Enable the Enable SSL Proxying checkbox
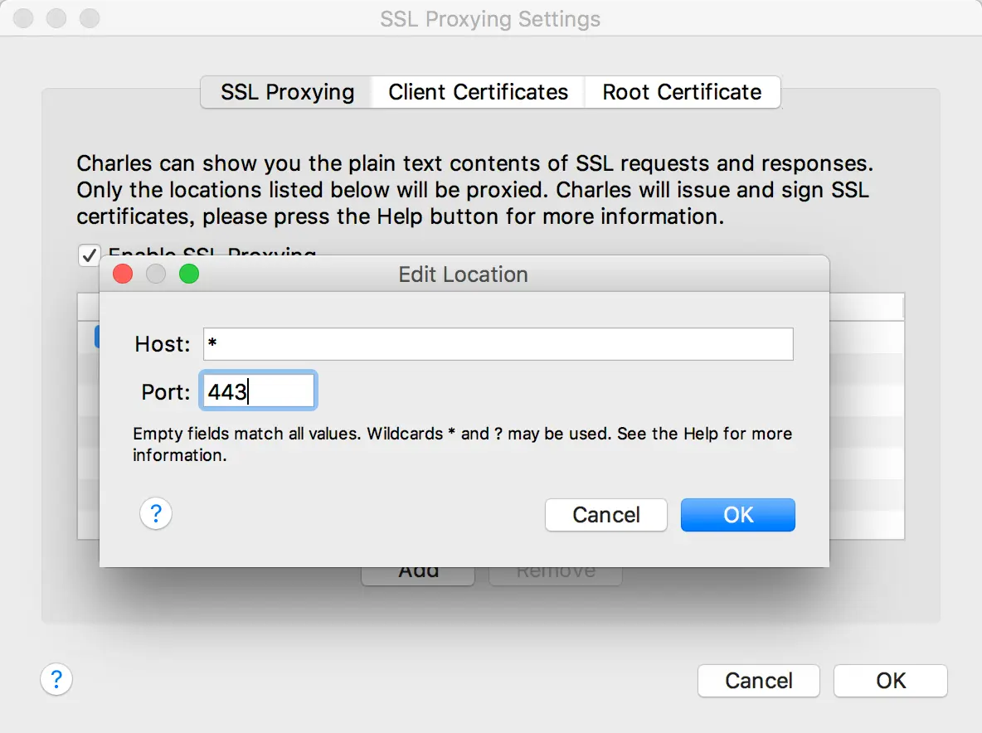This screenshot has width=982, height=733. (89, 255)
